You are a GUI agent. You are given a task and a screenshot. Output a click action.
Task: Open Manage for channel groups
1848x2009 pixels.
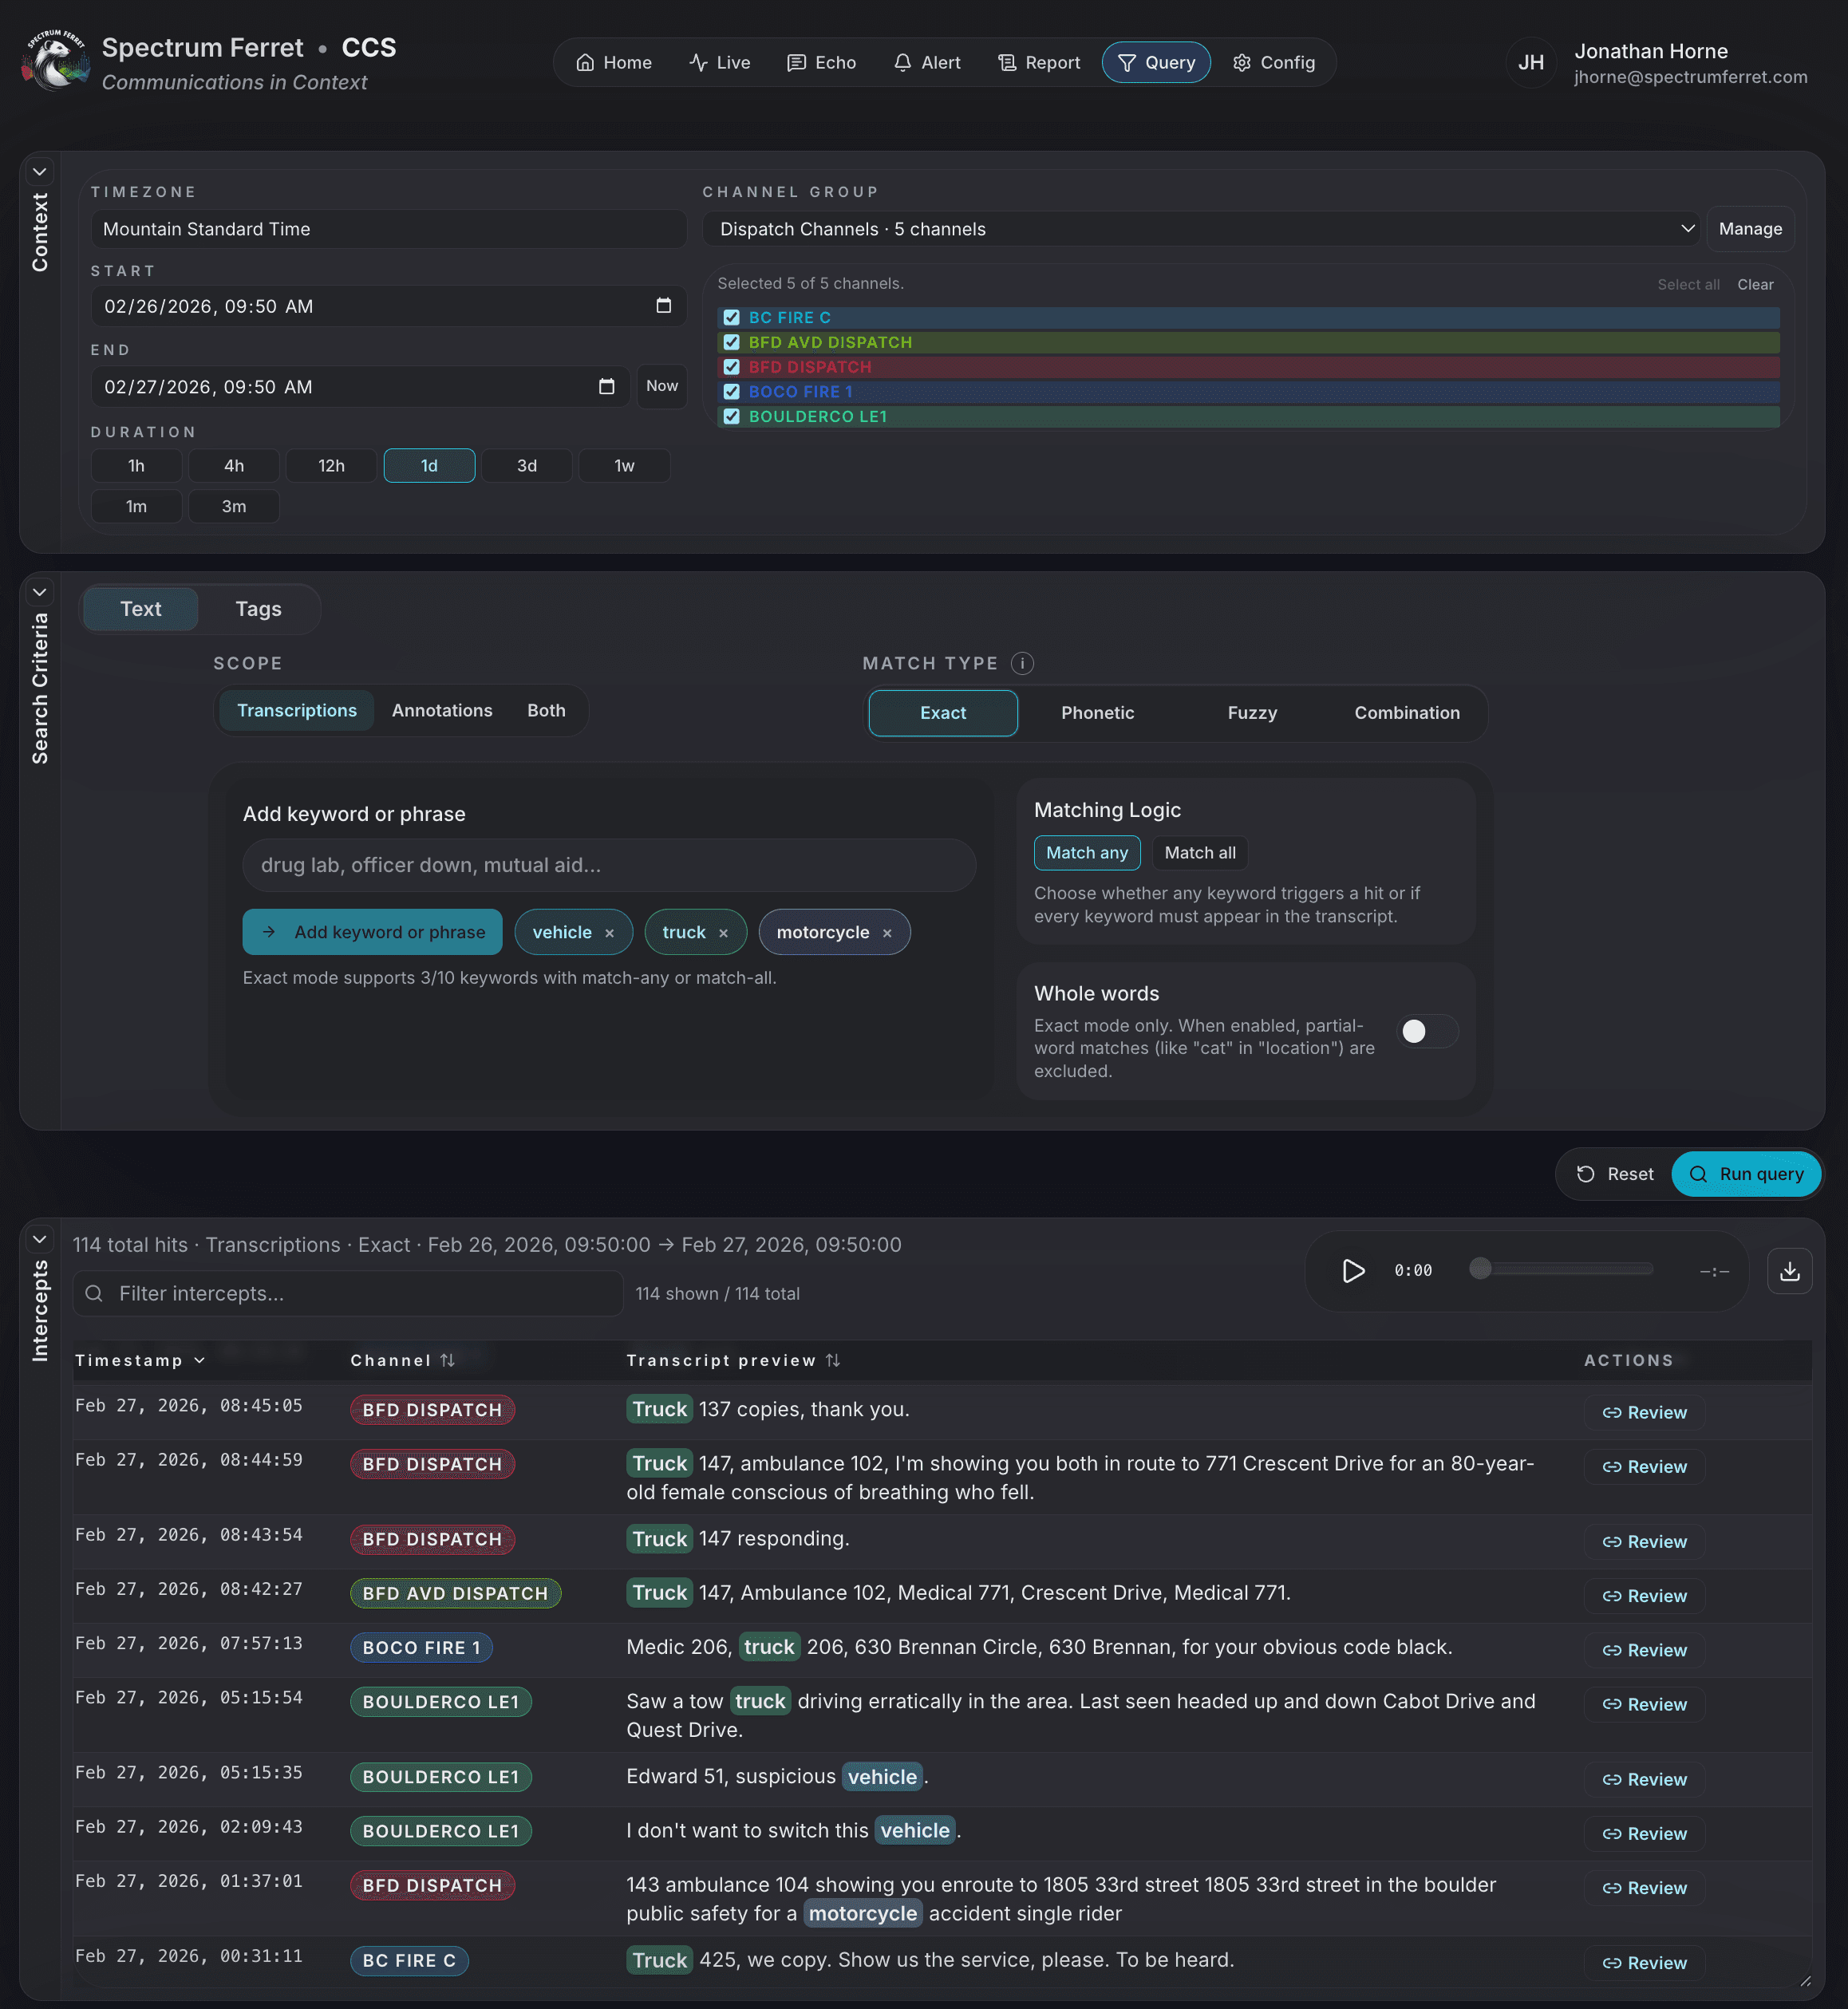(1750, 228)
